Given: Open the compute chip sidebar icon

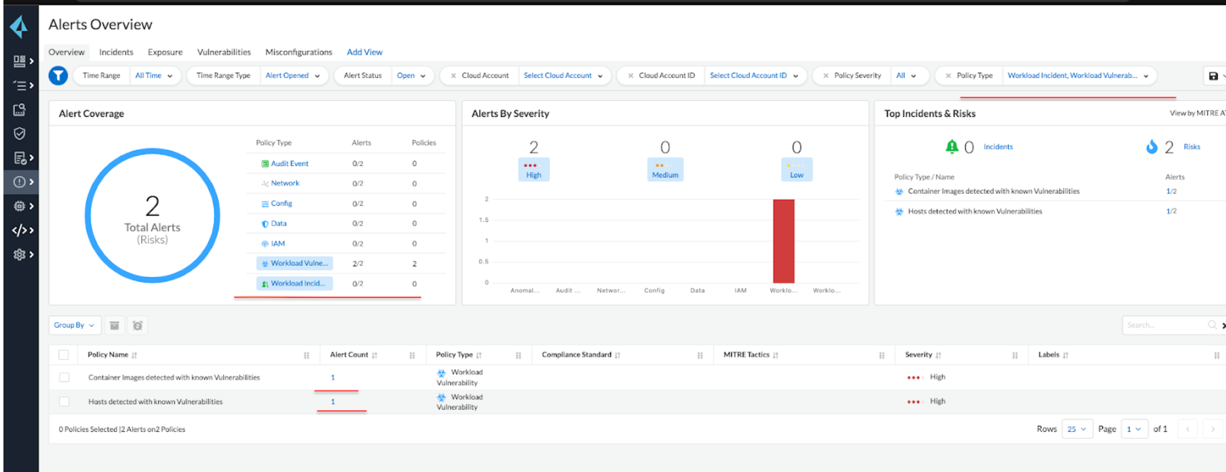Looking at the screenshot, I should coord(20,206).
